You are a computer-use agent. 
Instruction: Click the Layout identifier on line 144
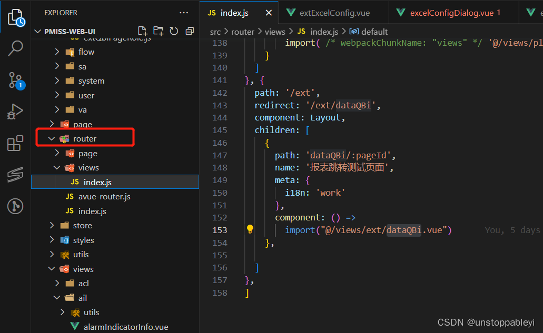coord(325,118)
